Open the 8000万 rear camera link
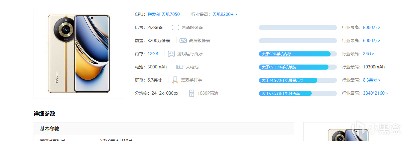413x141 pixels. click(371, 27)
